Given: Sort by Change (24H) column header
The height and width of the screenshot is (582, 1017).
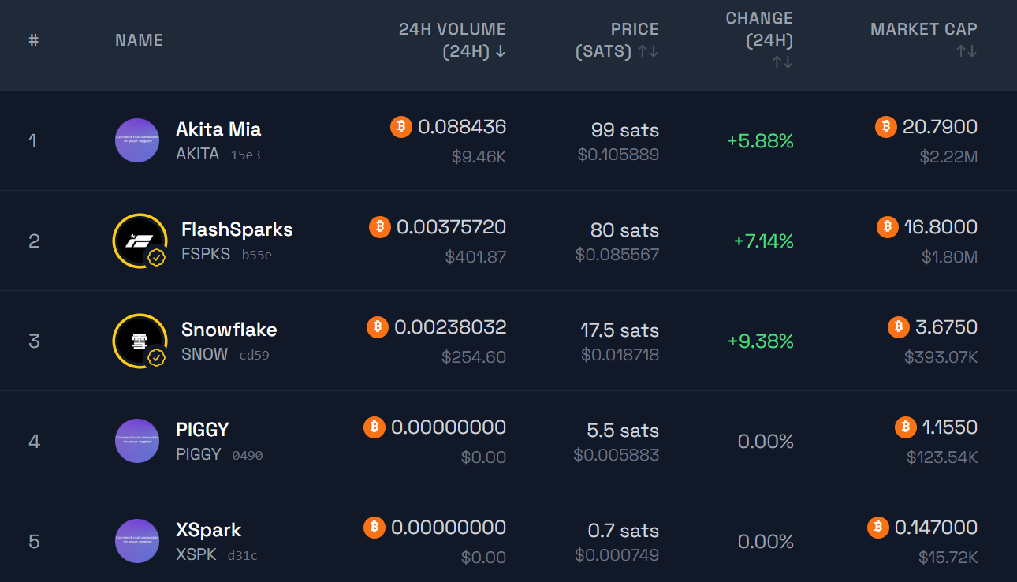Looking at the screenshot, I should tap(759, 39).
